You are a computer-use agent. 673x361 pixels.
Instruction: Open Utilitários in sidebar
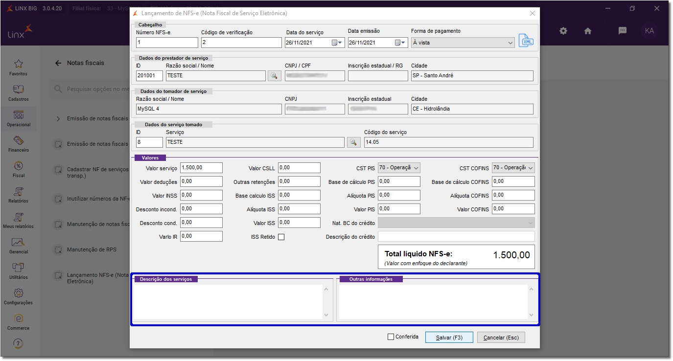click(19, 271)
